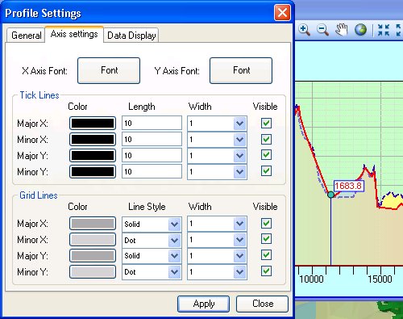Pick Grid Lines Minor Y color swatch
The height and width of the screenshot is (319, 403).
[93, 272]
